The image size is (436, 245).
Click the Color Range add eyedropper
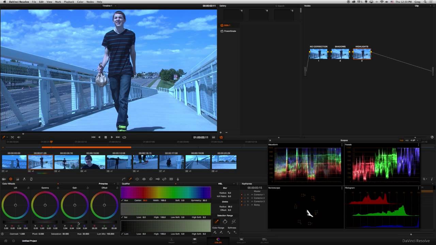coord(215,232)
